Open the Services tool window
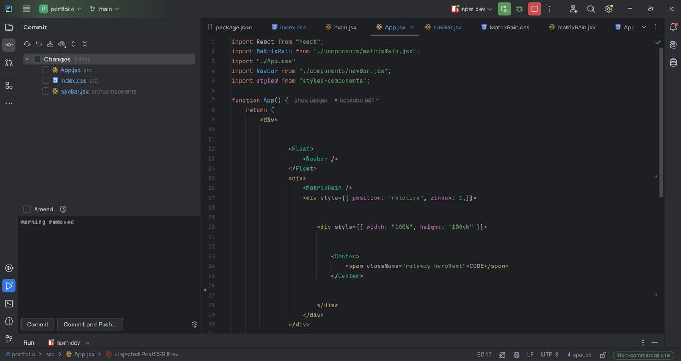The width and height of the screenshot is (681, 361). (9, 268)
